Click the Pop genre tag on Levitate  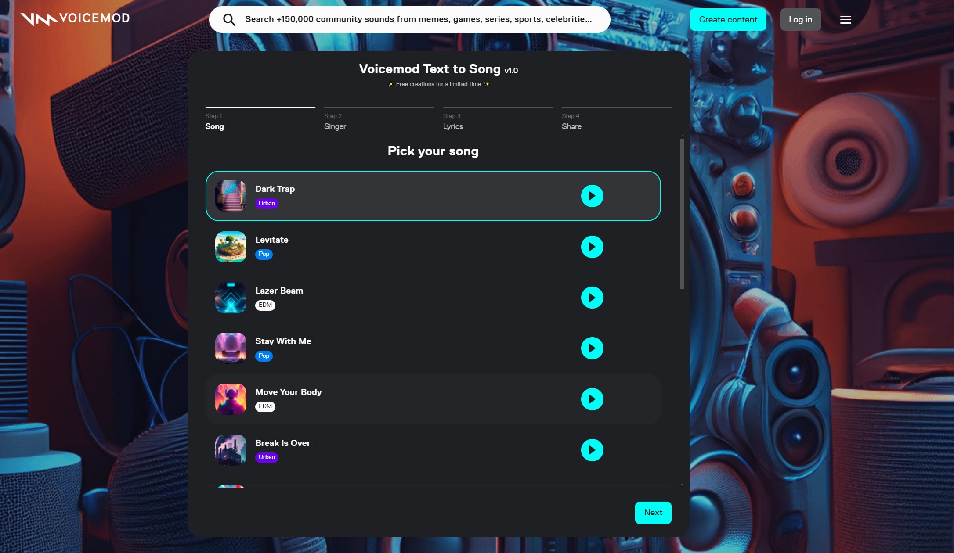[x=264, y=254]
